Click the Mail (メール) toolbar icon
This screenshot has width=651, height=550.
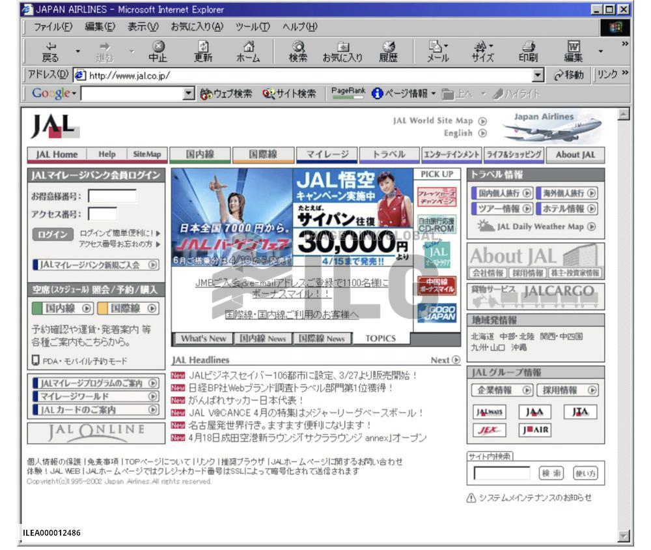(x=438, y=52)
